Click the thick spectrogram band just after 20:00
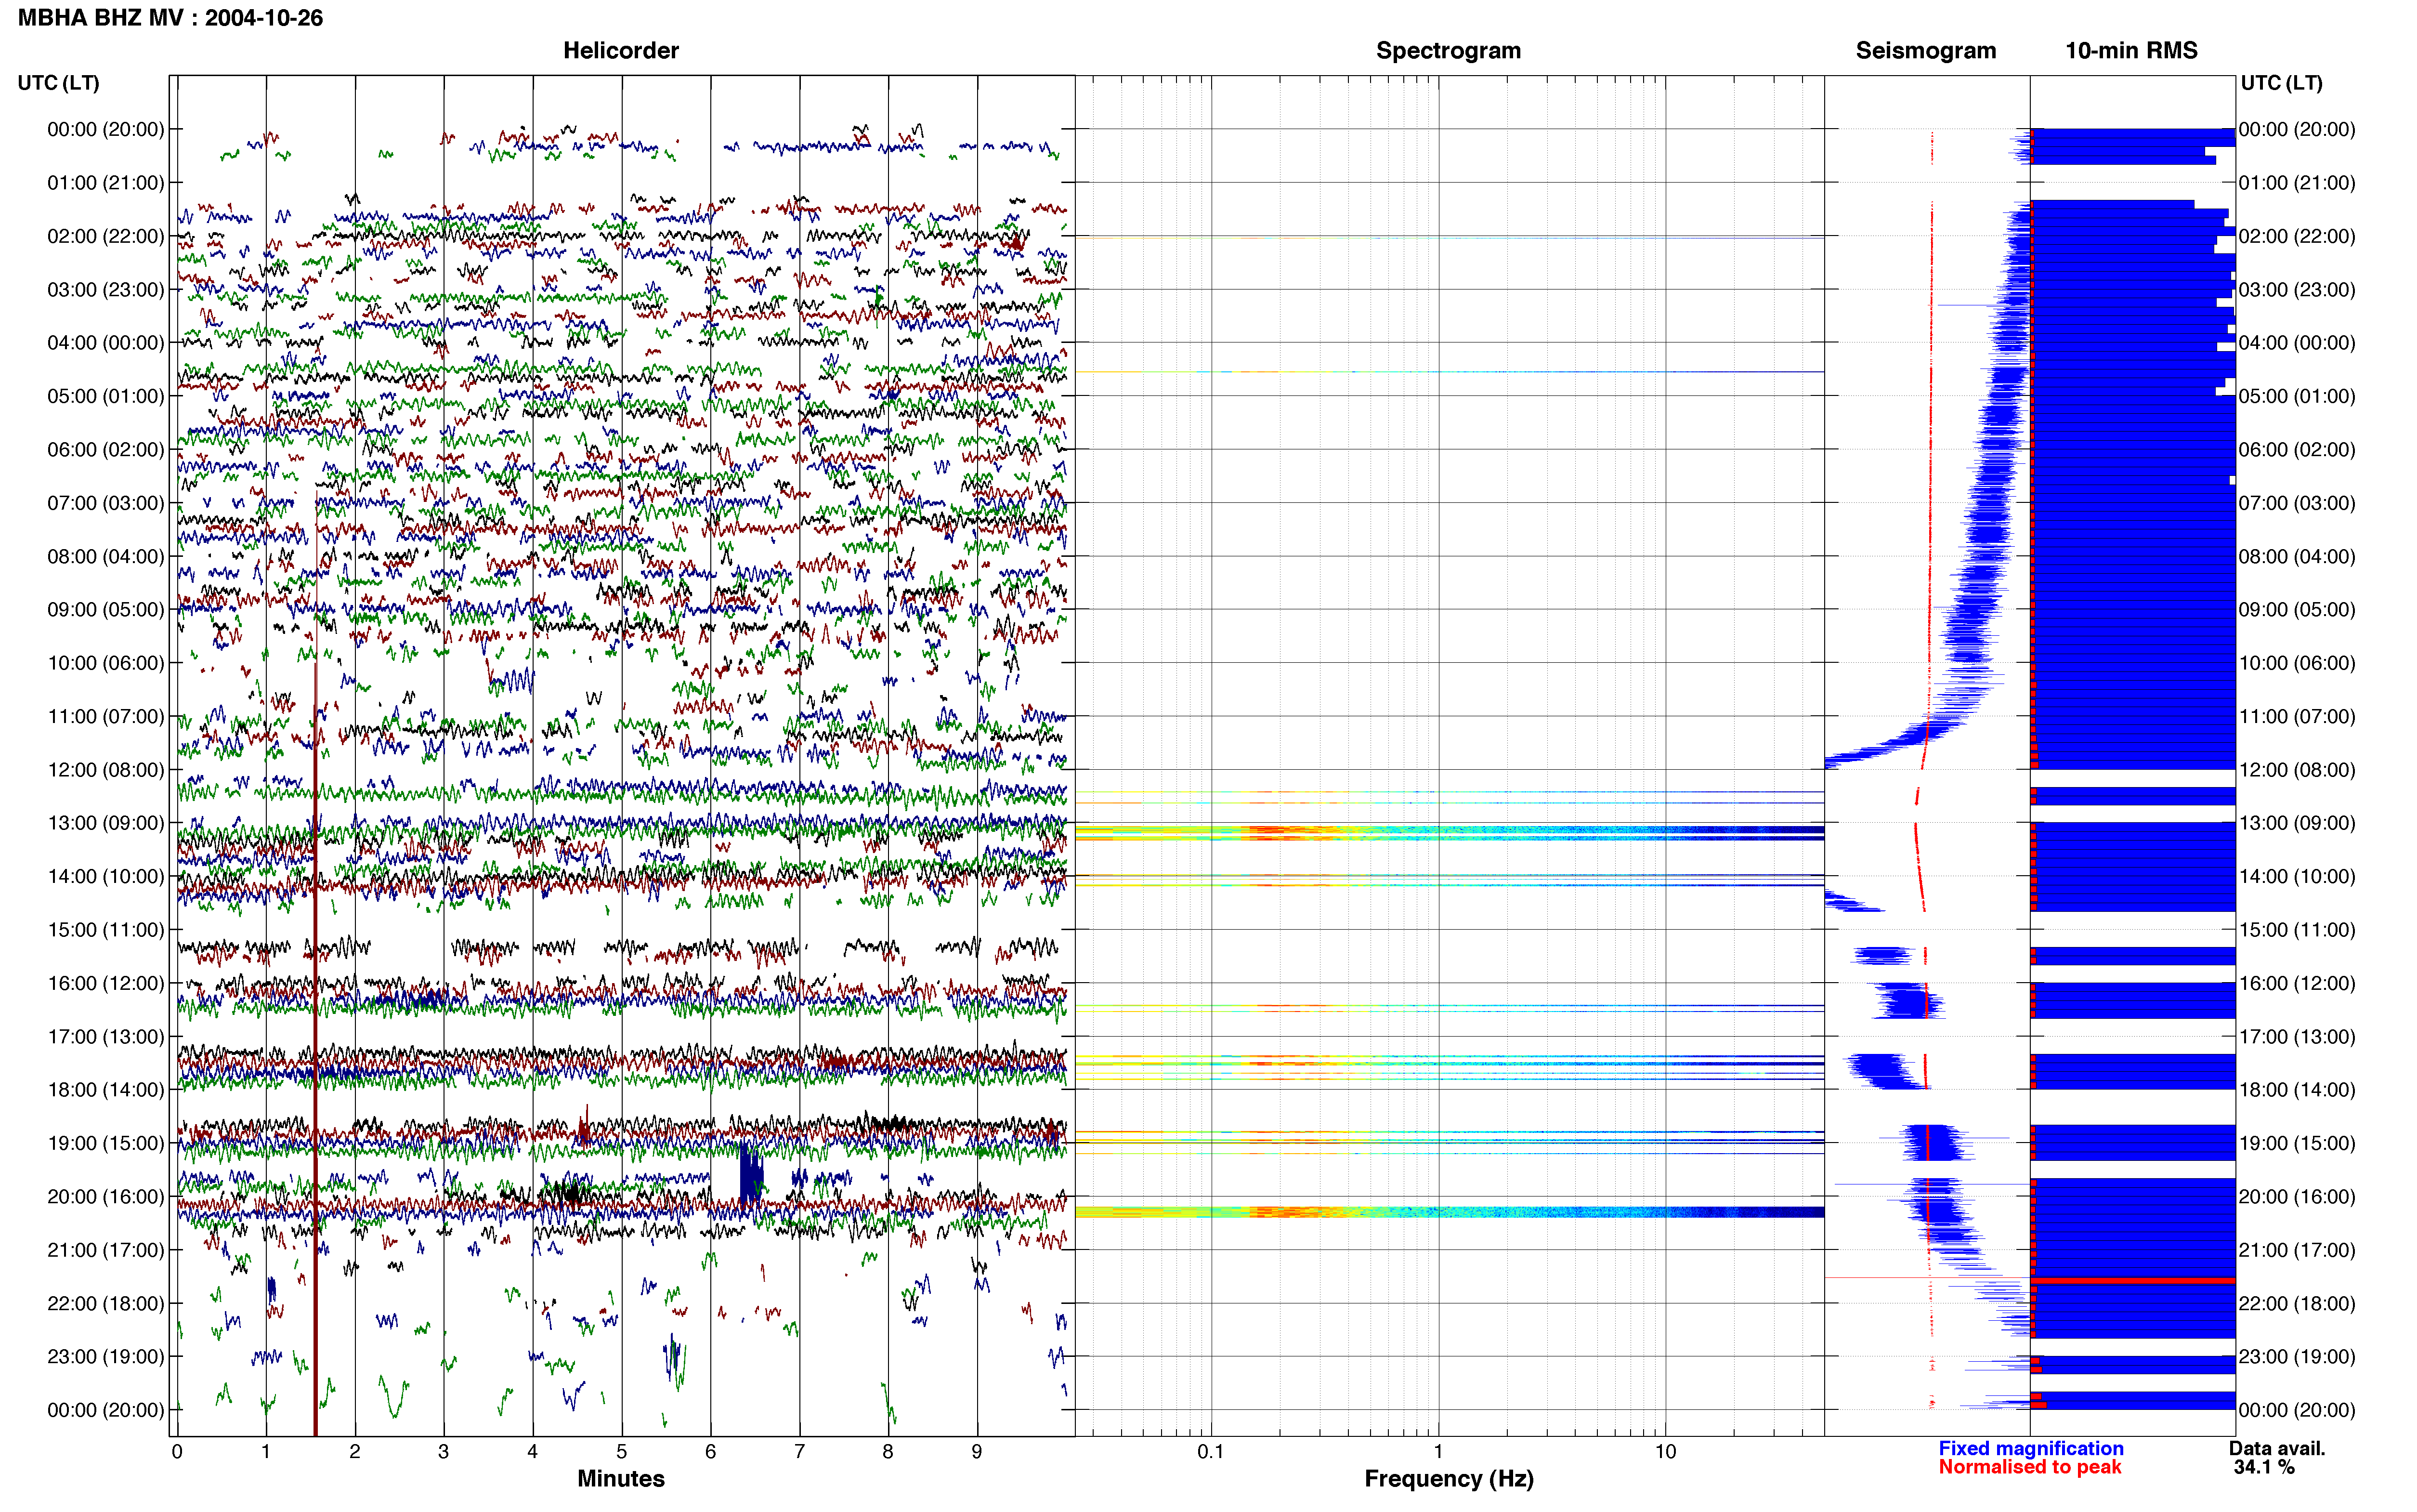The image size is (2417, 1512). coord(1450,1212)
